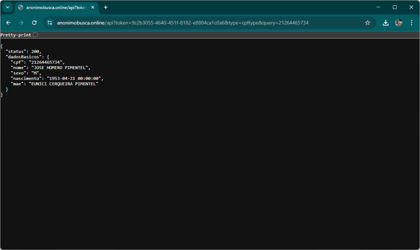The image size is (420, 250).
Task: Go back to the previous page
Action: tap(8, 23)
